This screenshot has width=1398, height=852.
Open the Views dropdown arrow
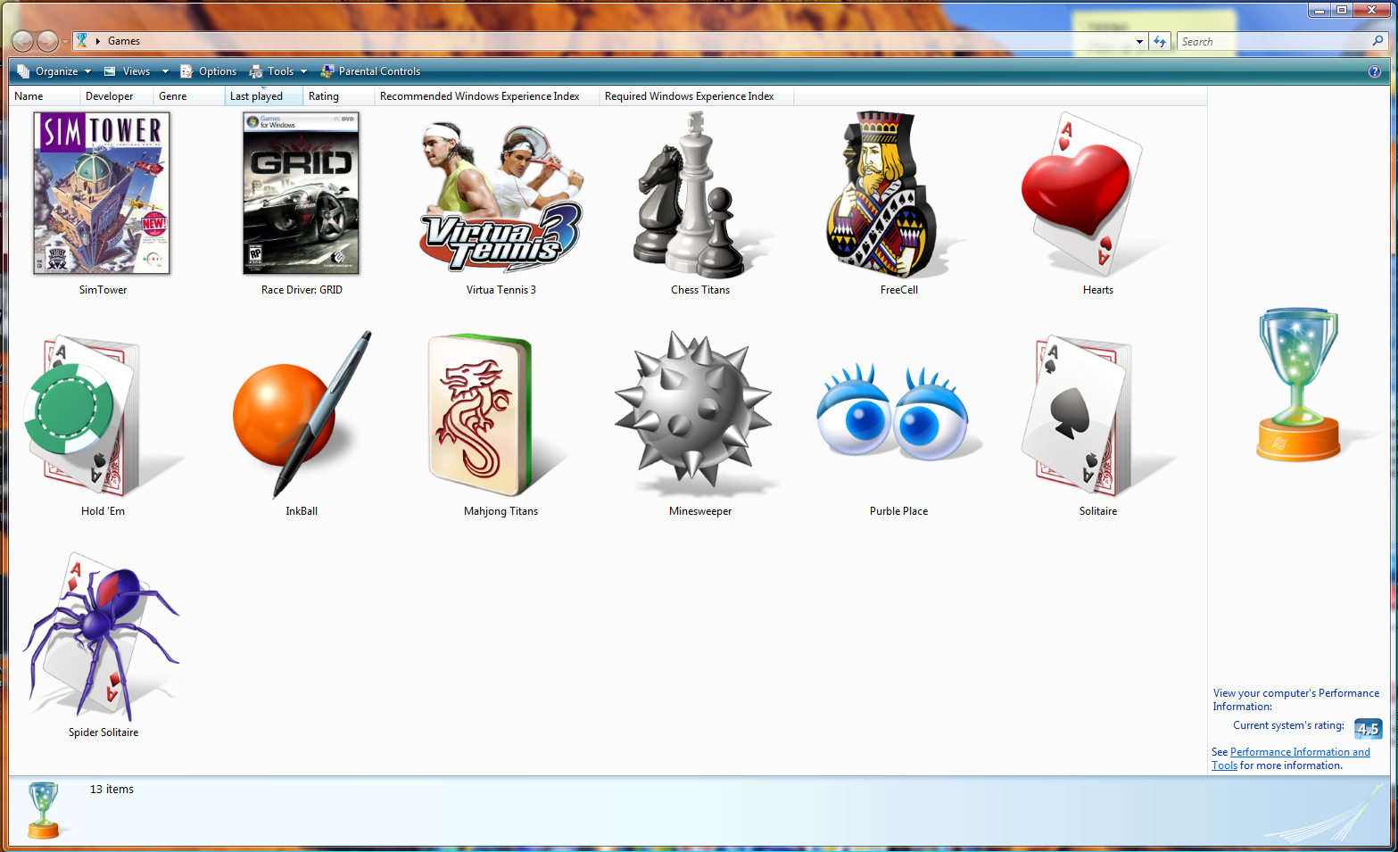(164, 71)
